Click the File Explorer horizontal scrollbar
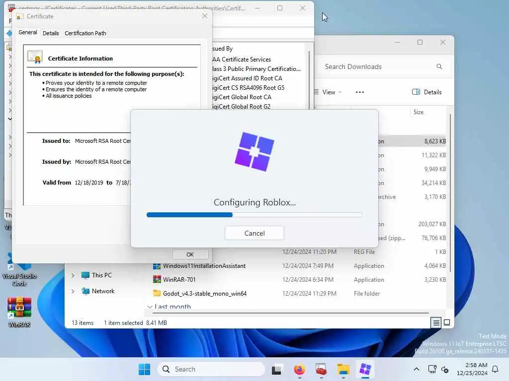The height and width of the screenshot is (381, 509). tap(290, 313)
